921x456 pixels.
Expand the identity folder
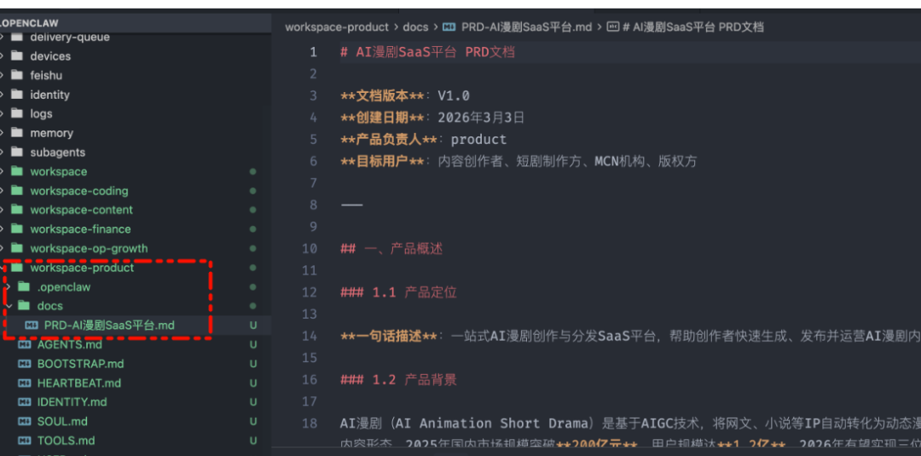tap(50, 95)
